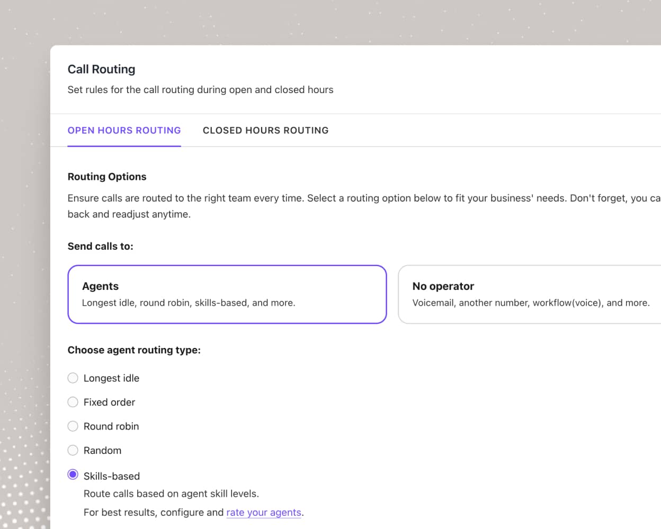Open the Closed Hours Routing tab

(x=265, y=130)
